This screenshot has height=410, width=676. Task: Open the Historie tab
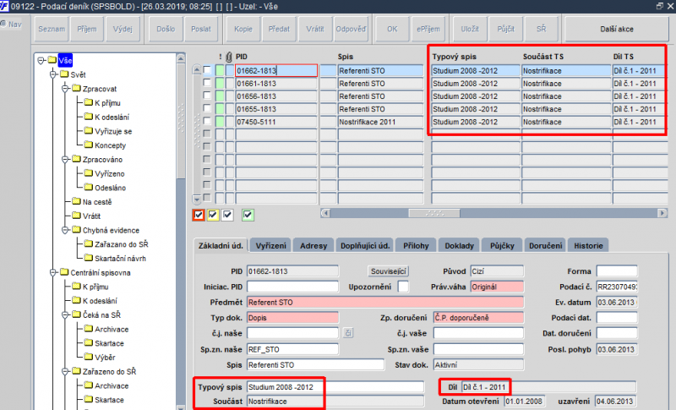tap(588, 246)
